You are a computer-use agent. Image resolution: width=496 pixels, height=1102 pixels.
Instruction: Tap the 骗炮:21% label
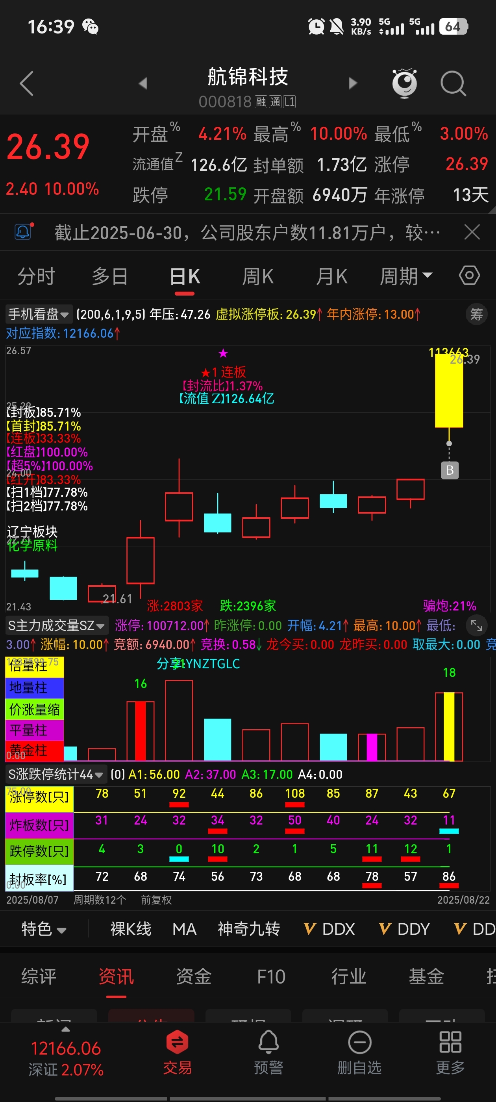click(450, 606)
